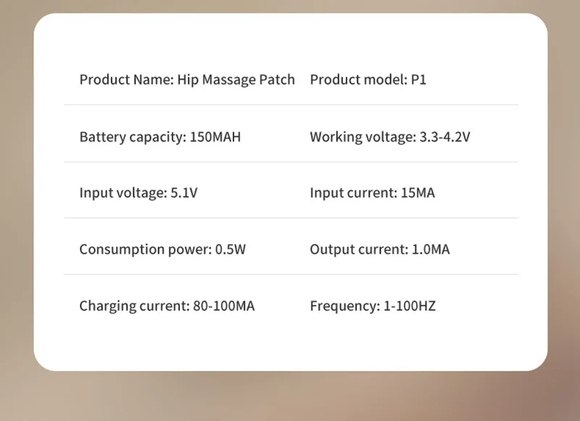Select the Battery capacity: 150MAH entry
The width and height of the screenshot is (580, 421).
click(160, 137)
